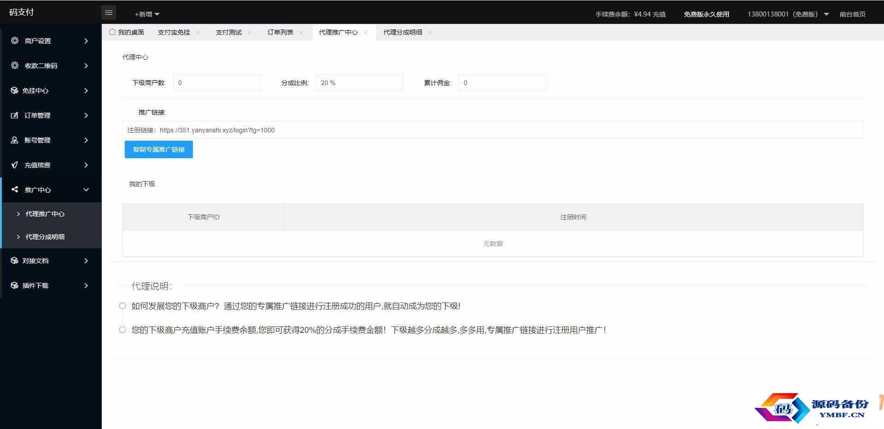Close the 支付宝免挂 tab

[x=198, y=32]
